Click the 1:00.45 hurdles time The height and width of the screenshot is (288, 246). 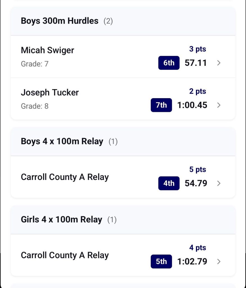tap(192, 105)
